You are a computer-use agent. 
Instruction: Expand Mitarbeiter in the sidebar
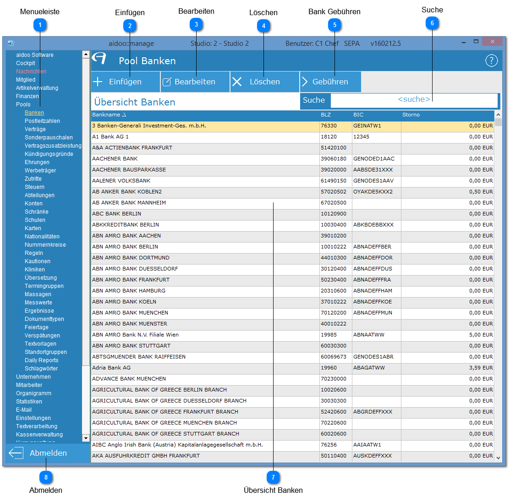pos(29,385)
